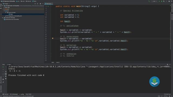Click the LF line separator in status bar
Image resolution: width=173 pixels, height=97 pixels.
162,96
